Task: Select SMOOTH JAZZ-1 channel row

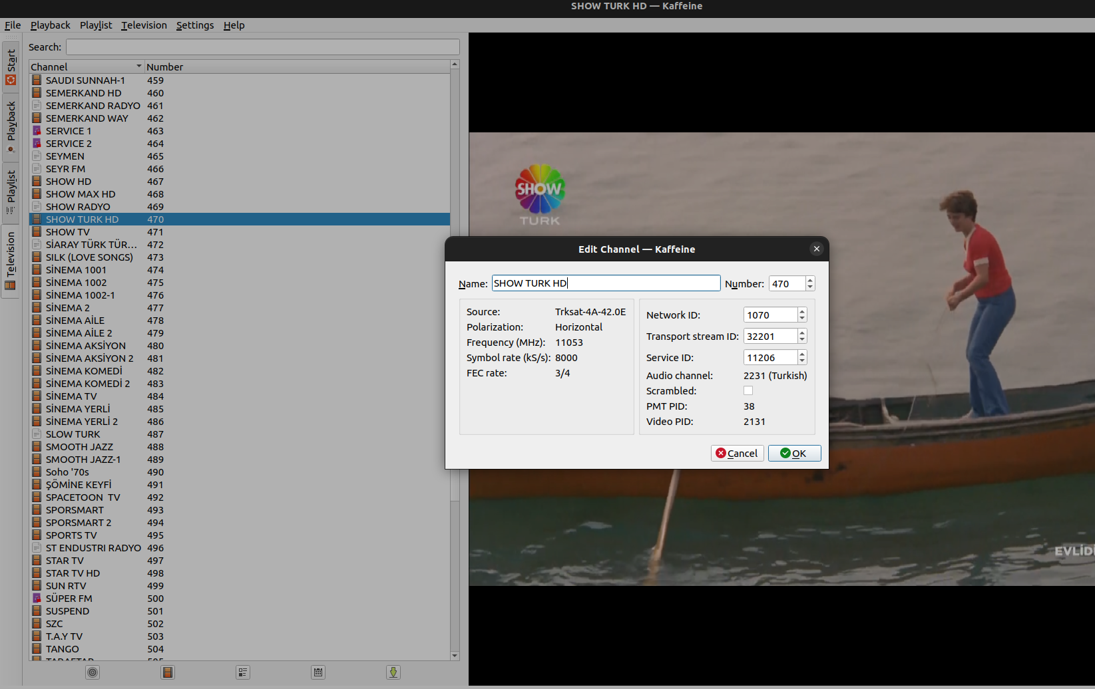Action: tap(240, 459)
